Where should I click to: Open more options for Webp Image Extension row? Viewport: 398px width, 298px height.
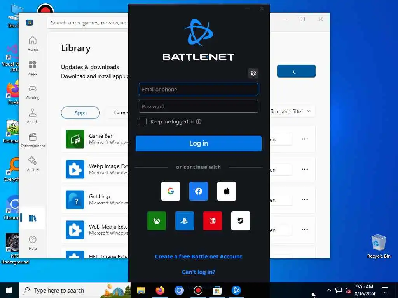pyautogui.click(x=305, y=169)
